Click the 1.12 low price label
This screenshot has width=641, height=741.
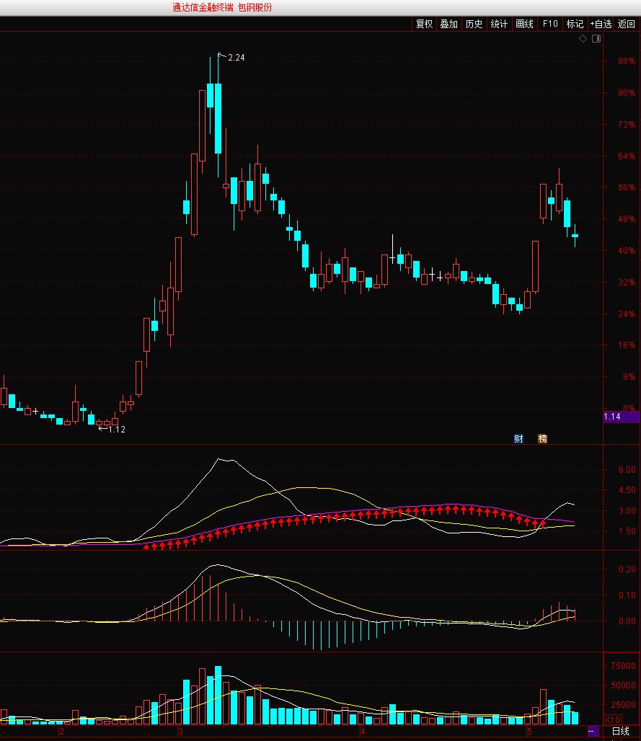pyautogui.click(x=117, y=430)
